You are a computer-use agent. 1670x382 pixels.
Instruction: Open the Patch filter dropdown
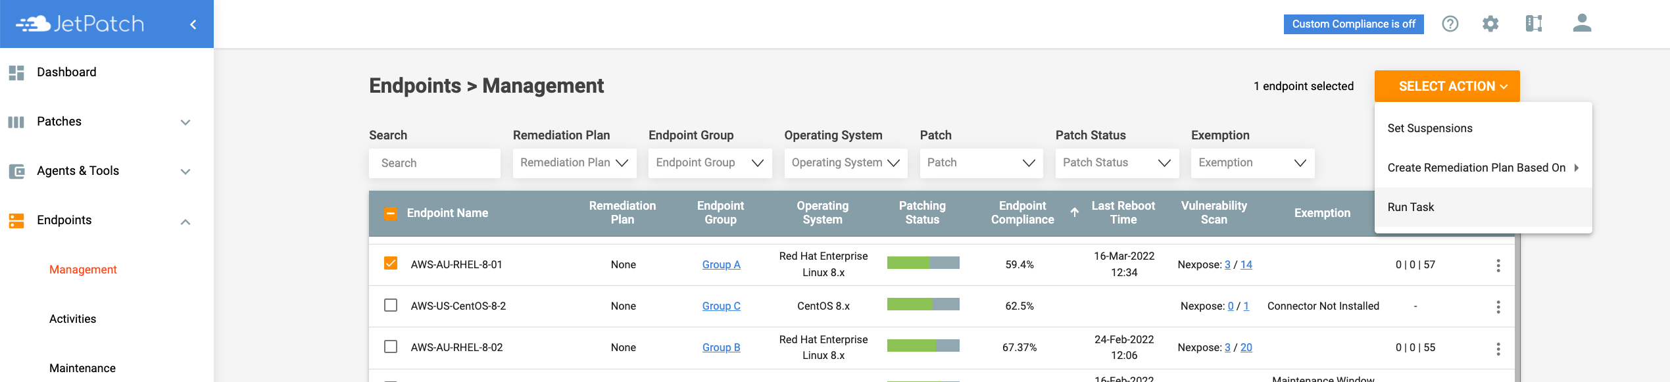click(981, 163)
